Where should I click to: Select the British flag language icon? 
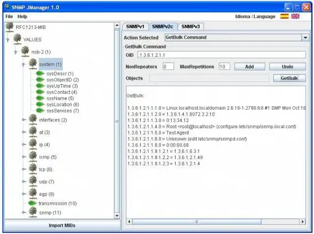[x=295, y=16]
